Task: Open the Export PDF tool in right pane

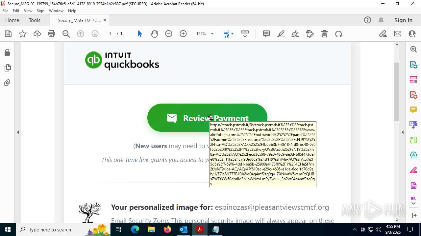Action: pos(413,65)
